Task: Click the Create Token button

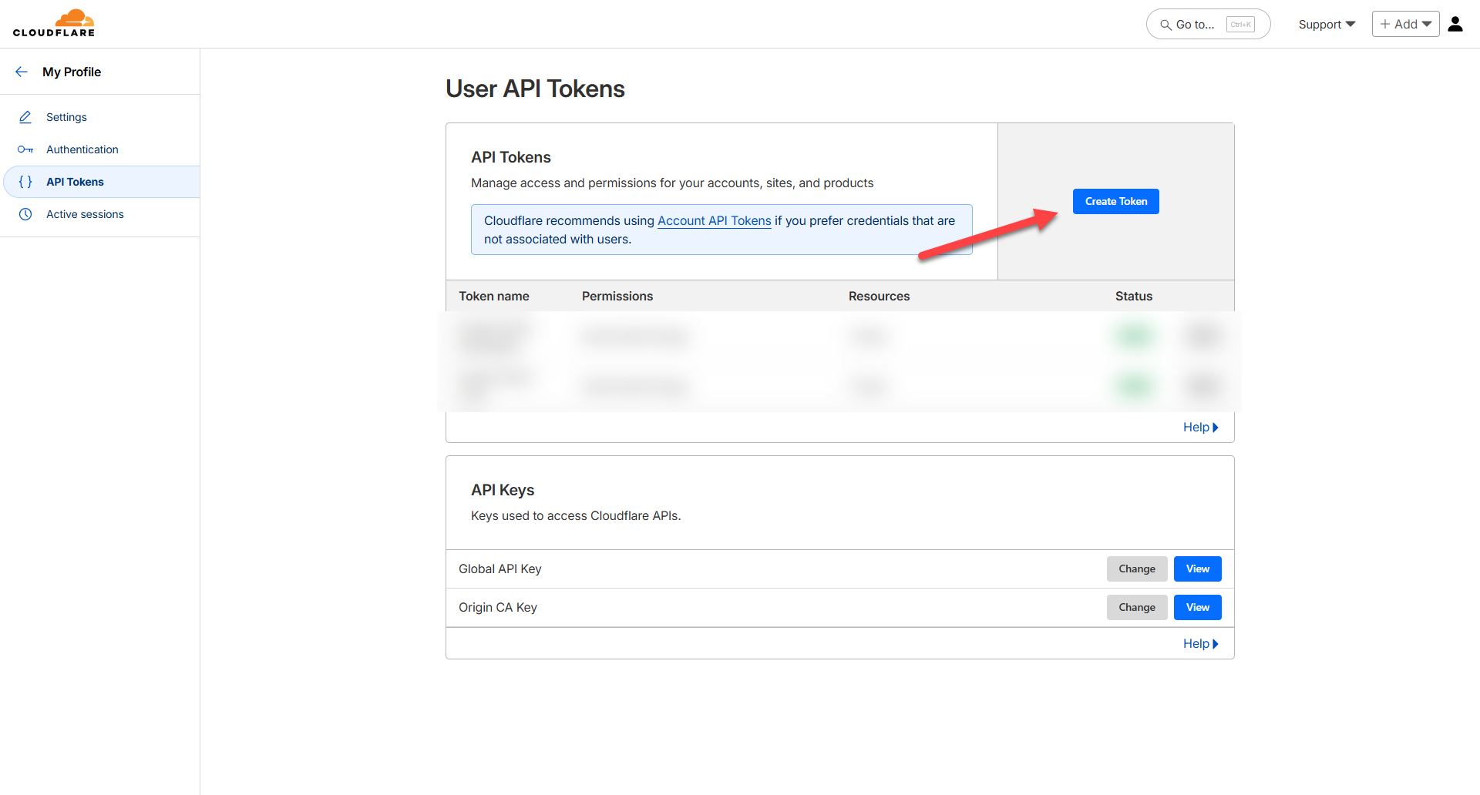Action: [x=1115, y=201]
